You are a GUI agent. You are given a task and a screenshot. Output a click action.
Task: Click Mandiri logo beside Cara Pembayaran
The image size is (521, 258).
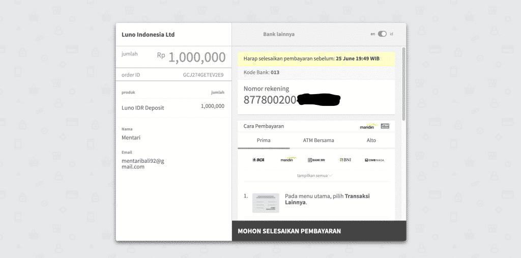click(367, 126)
